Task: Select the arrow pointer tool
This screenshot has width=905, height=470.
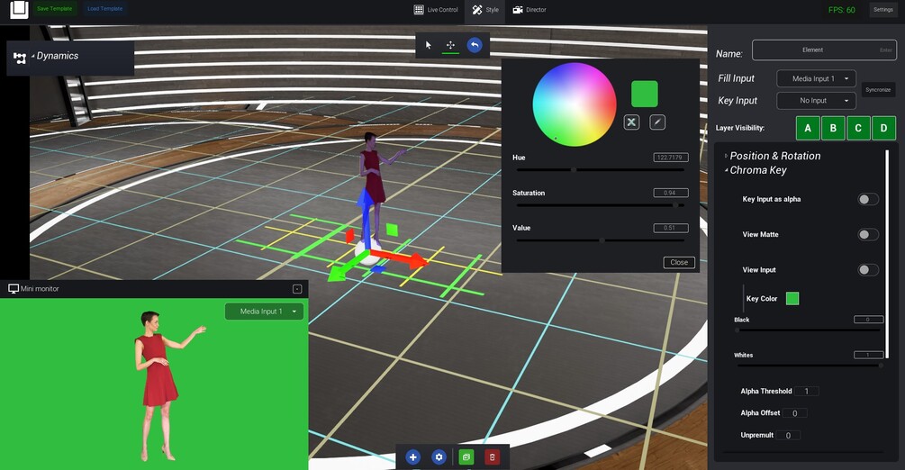Action: coord(429,45)
